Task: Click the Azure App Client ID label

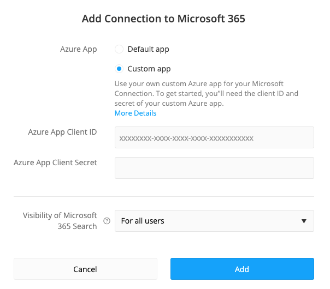Action: [x=62, y=132]
